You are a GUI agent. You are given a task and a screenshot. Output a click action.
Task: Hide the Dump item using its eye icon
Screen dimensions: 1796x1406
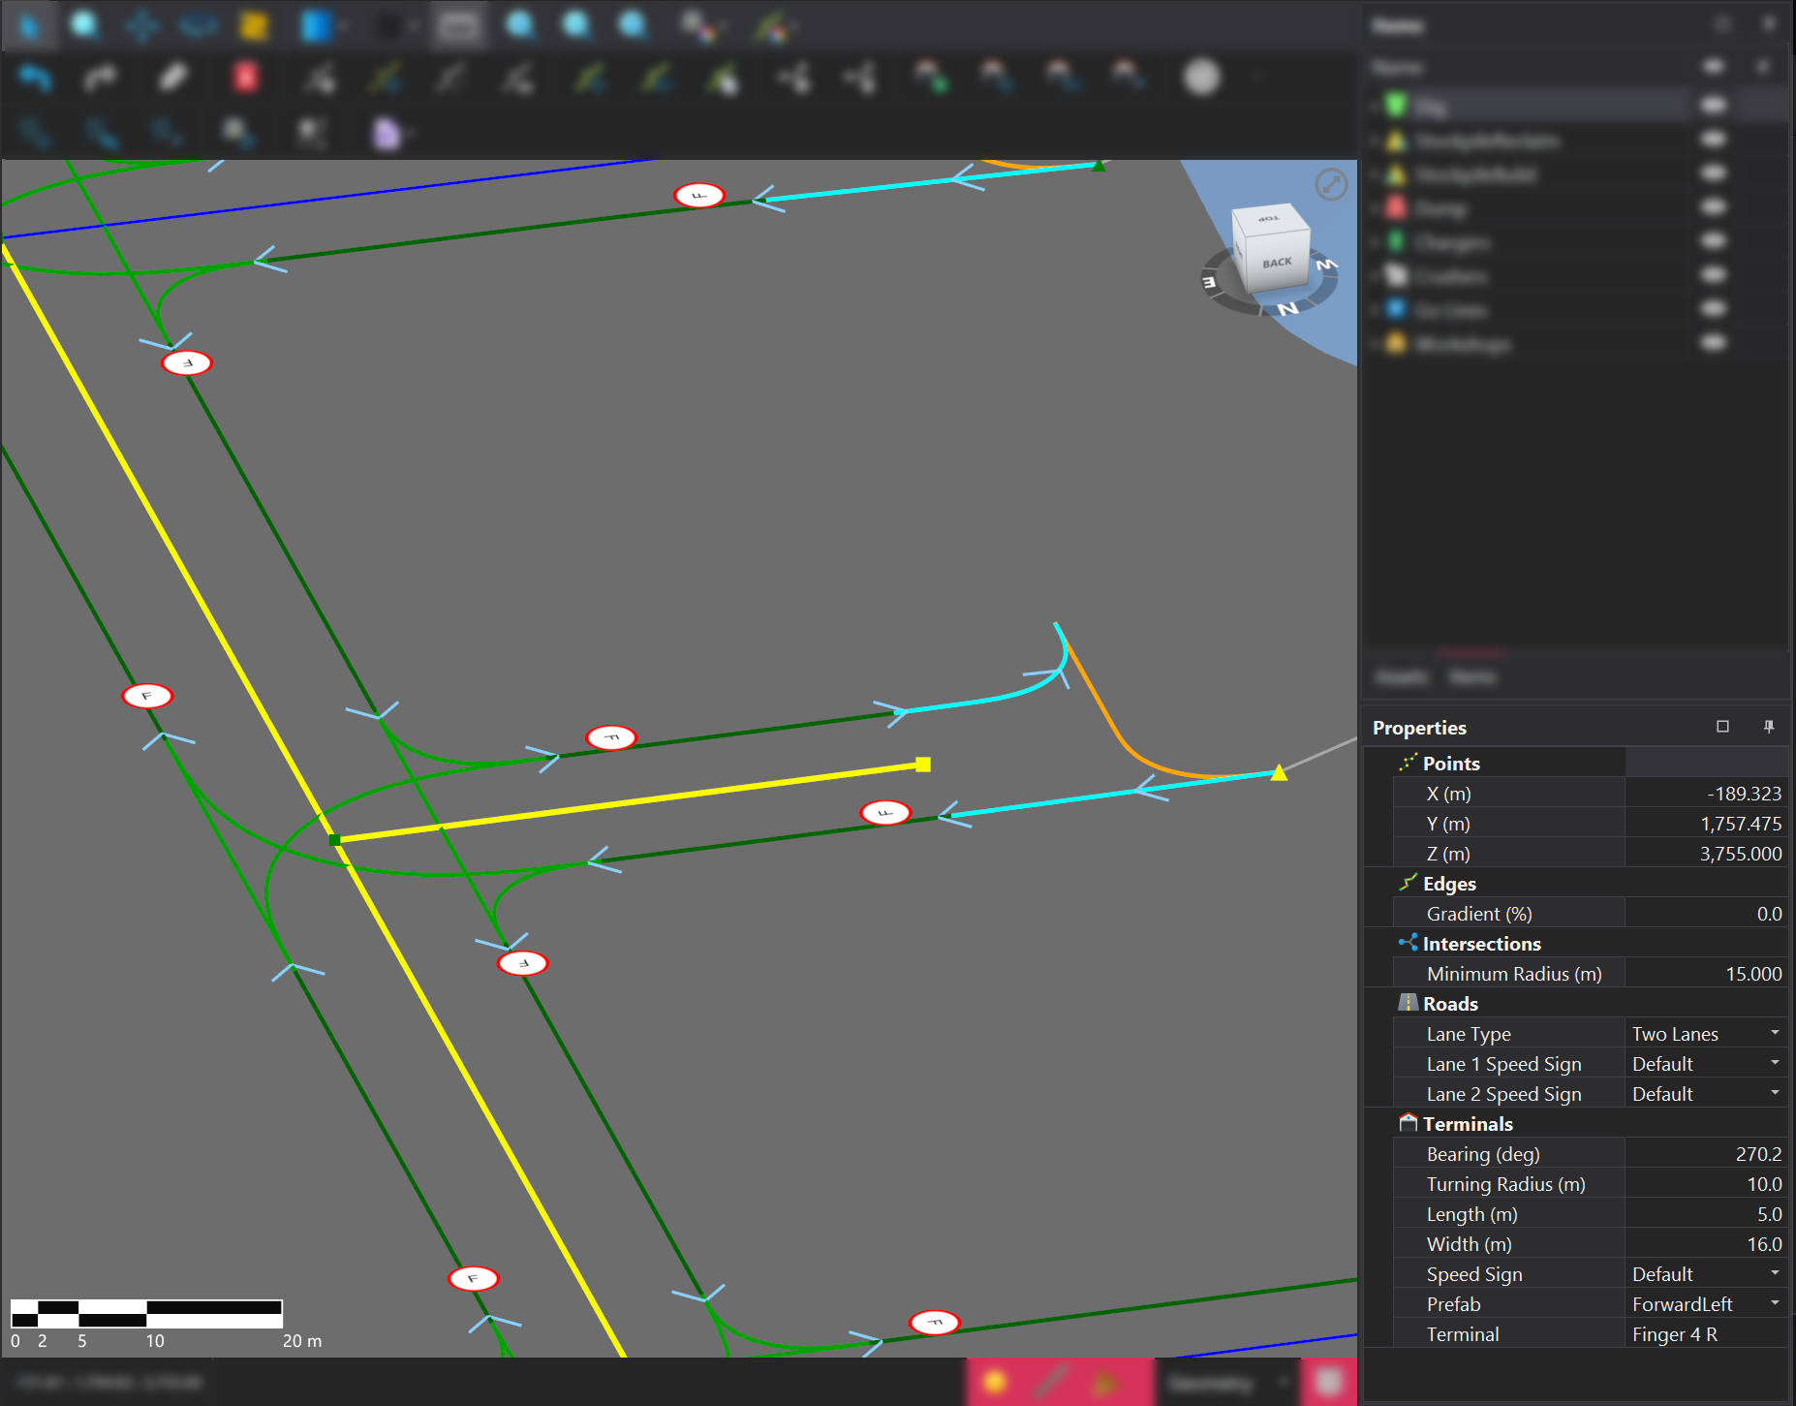(x=1713, y=207)
